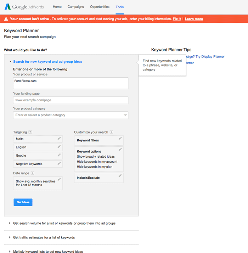Viewport: 248px width, 253px height.
Task: Click 'Hide keywords in my account' text
Action: point(97,162)
